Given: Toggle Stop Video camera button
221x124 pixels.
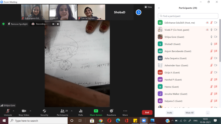Looking at the screenshot, I should tap(24, 111).
